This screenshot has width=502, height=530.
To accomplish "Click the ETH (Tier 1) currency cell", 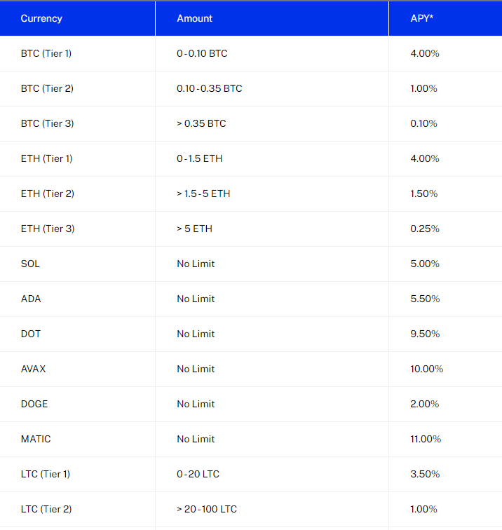I will [47, 158].
